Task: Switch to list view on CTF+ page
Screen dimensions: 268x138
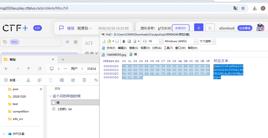Action: (x=67, y=42)
